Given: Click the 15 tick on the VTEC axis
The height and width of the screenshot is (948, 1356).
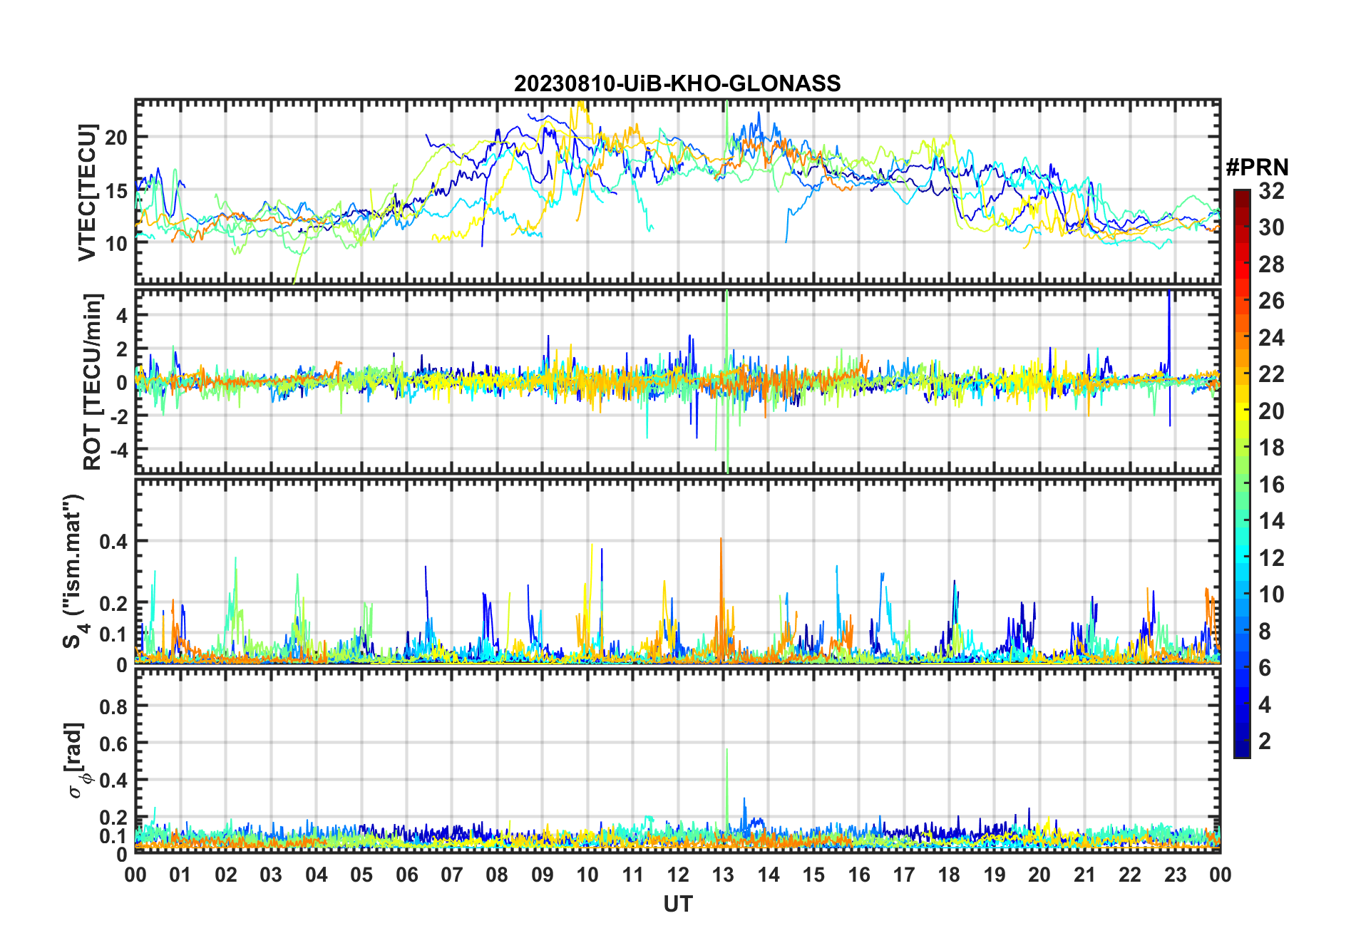Looking at the screenshot, I should coord(116,190).
